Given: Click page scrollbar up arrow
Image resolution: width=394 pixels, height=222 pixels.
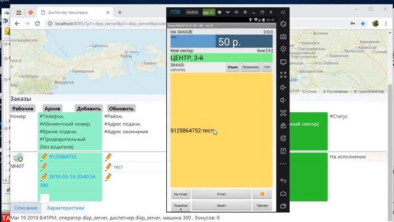Looking at the screenshot, I should pos(390,33).
